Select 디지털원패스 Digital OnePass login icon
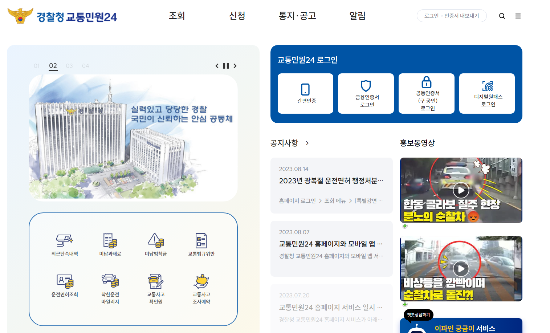This screenshot has width=550, height=333. 487,93
